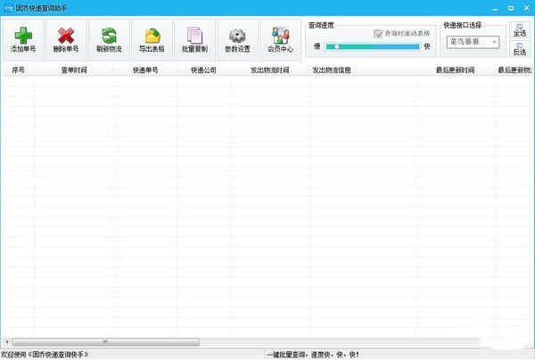The height and width of the screenshot is (360, 535).
Task: Expand the courier interface dropdown
Action: pos(495,41)
